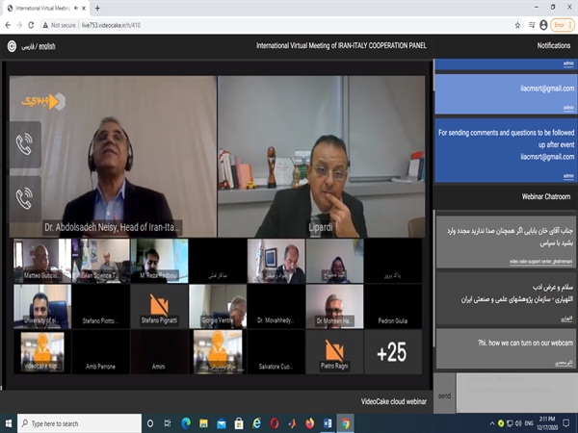Click the volume icon in system tray

coord(518,423)
